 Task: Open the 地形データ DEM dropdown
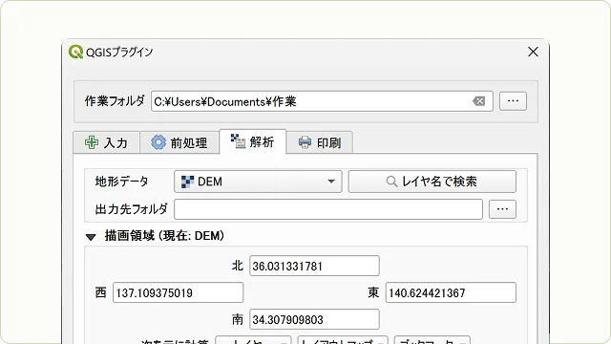258,182
